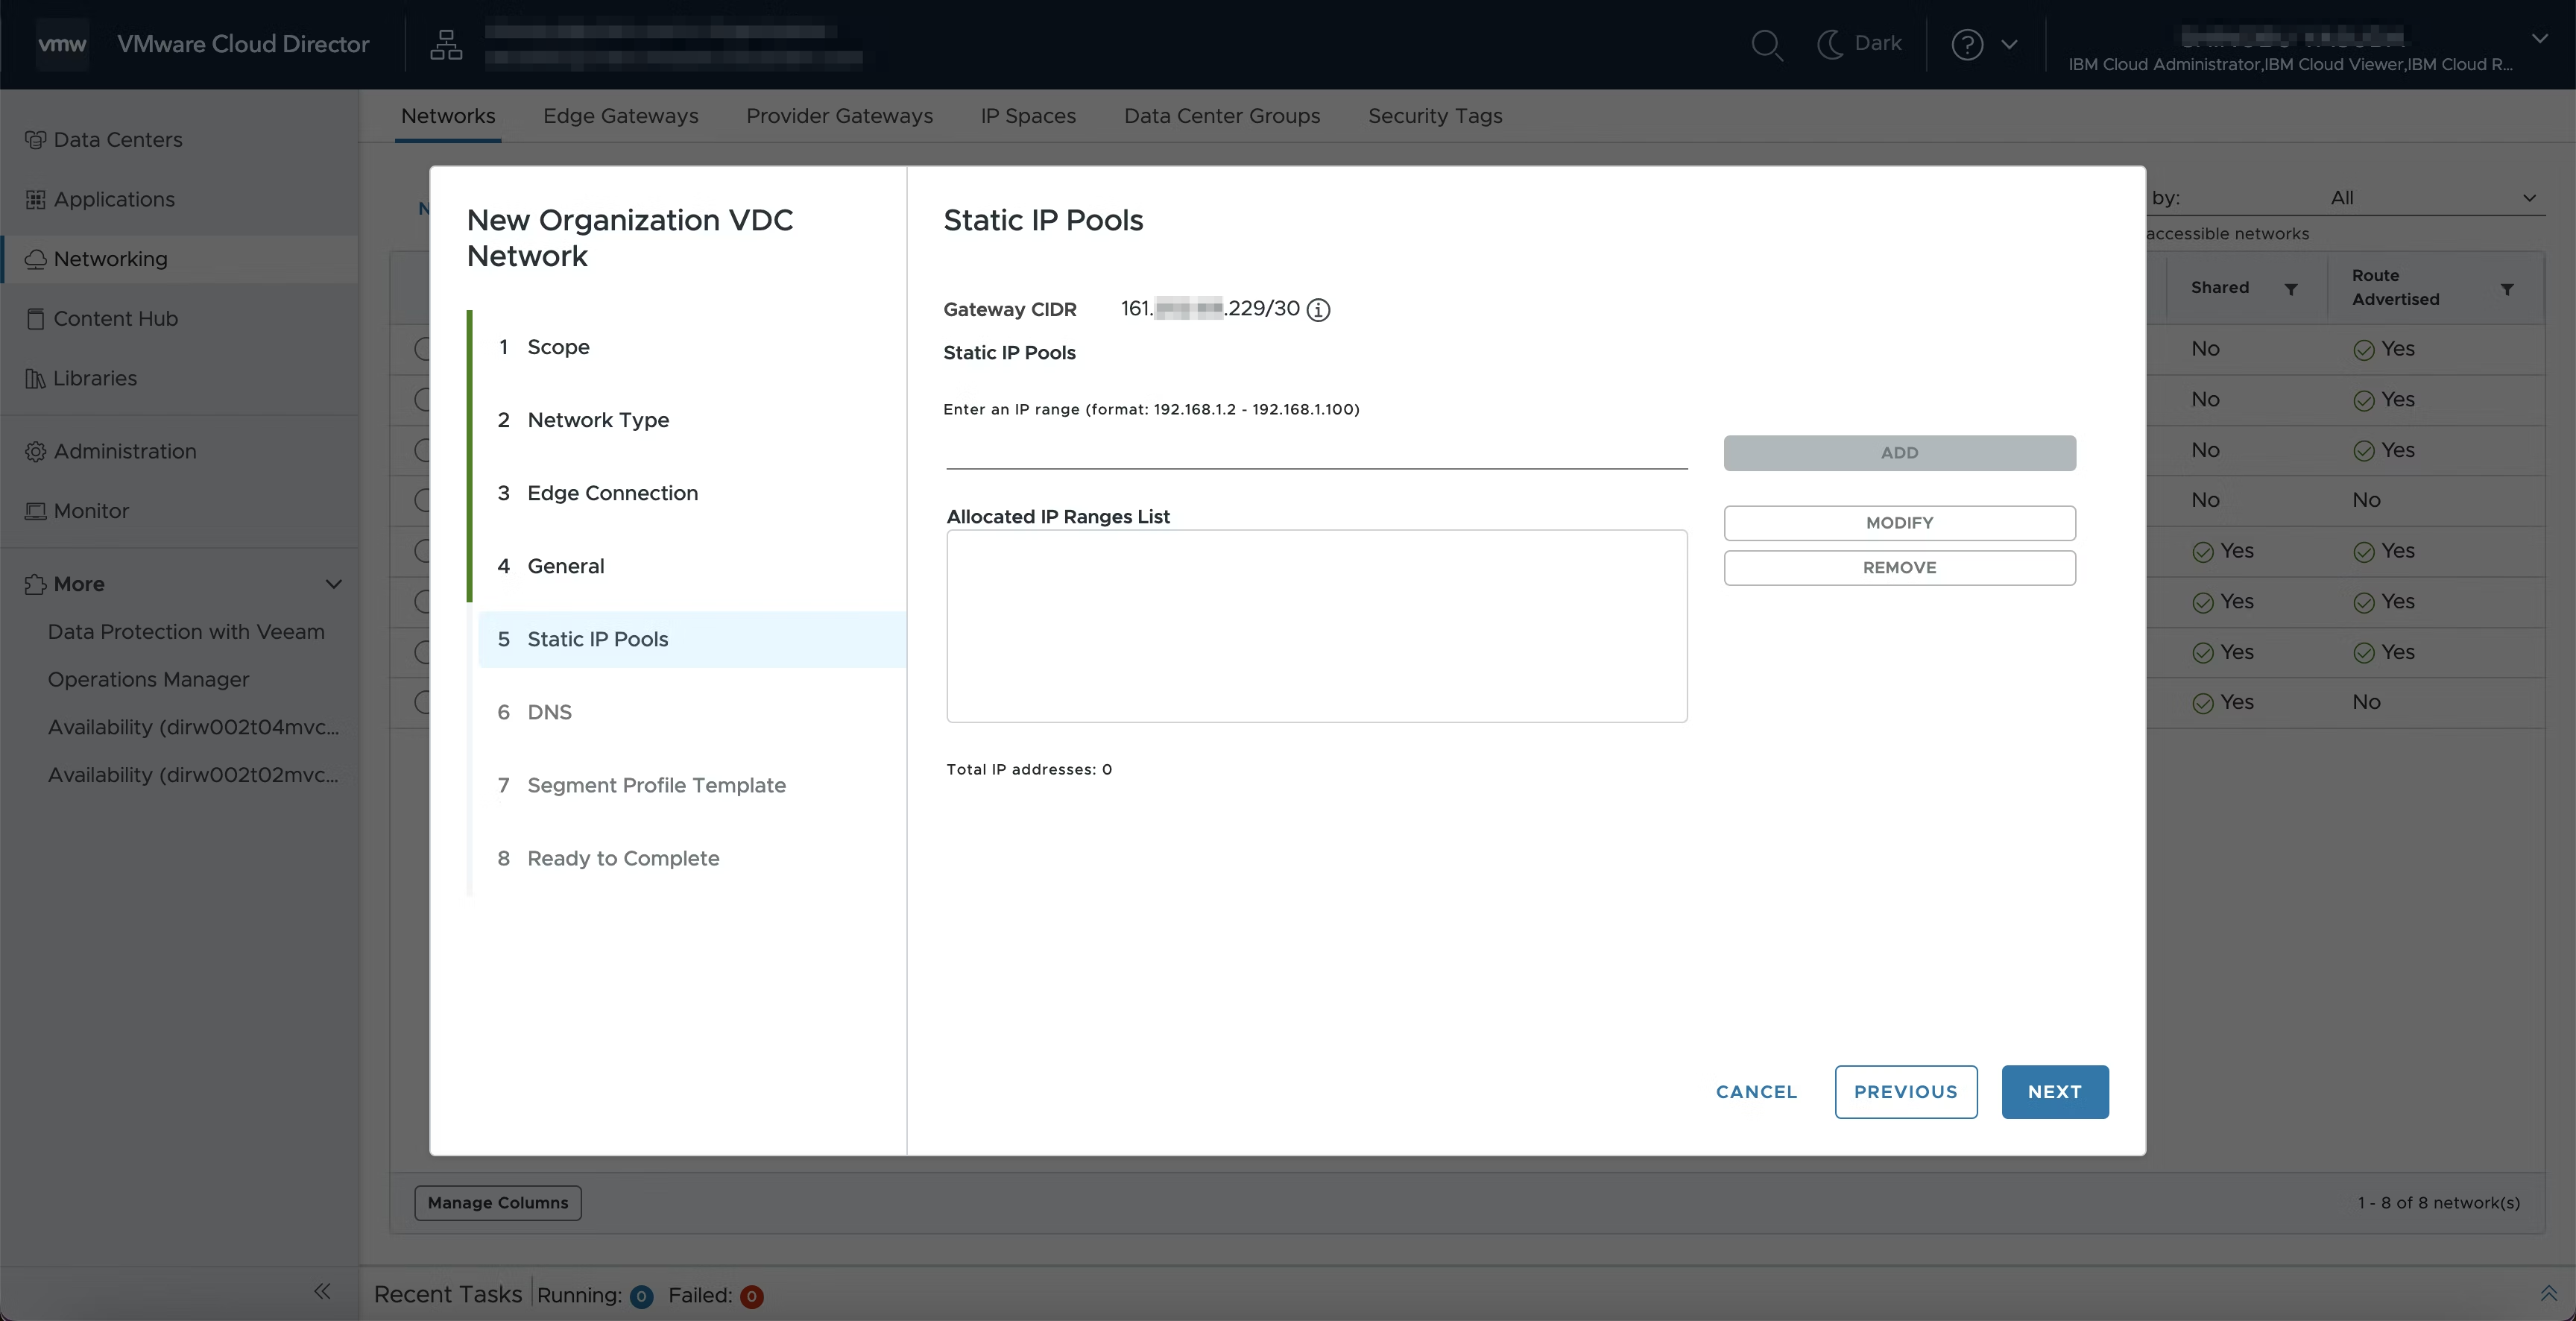The image size is (2576, 1321).
Task: Click the Manage Columns button
Action: coord(497,1203)
